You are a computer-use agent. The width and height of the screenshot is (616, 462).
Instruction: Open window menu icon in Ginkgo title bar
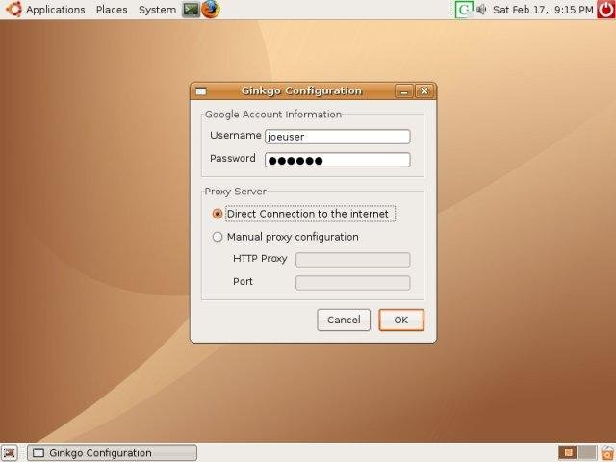point(201,91)
